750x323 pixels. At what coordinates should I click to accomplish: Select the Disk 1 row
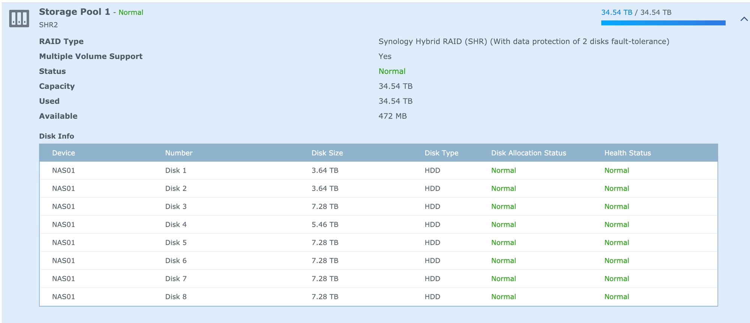[378, 171]
